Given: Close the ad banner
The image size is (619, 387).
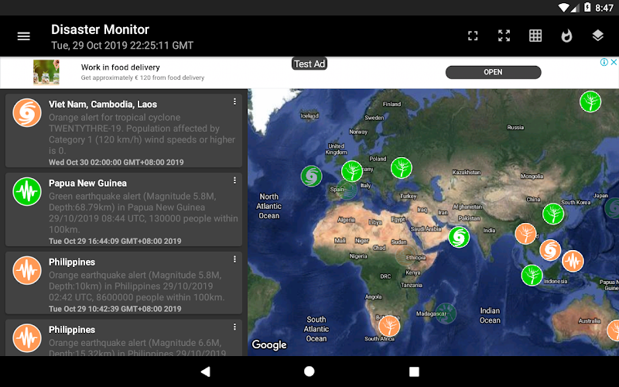Looking at the screenshot, I should [x=614, y=62].
